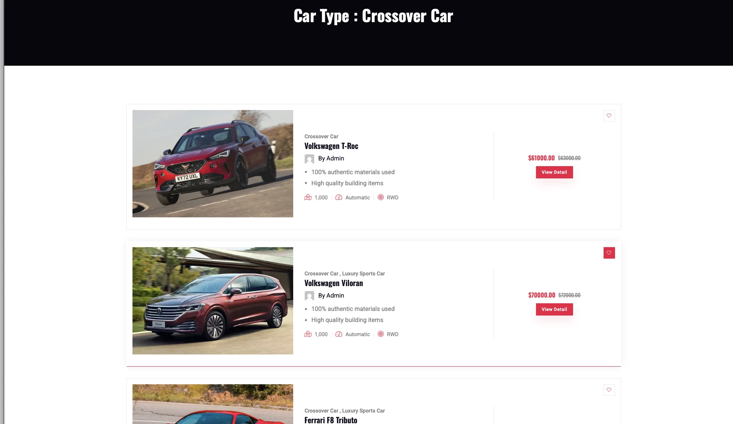The width and height of the screenshot is (733, 424).
Task: Click the Admin avatar on the Viloran listing
Action: click(309, 296)
